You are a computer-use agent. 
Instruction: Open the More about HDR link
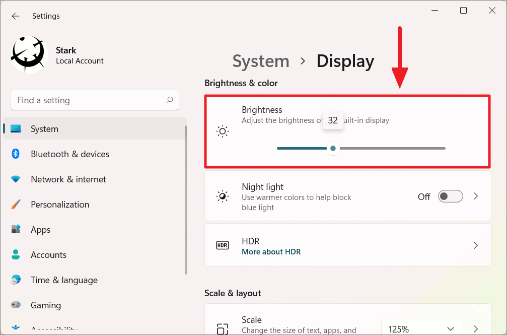(271, 251)
